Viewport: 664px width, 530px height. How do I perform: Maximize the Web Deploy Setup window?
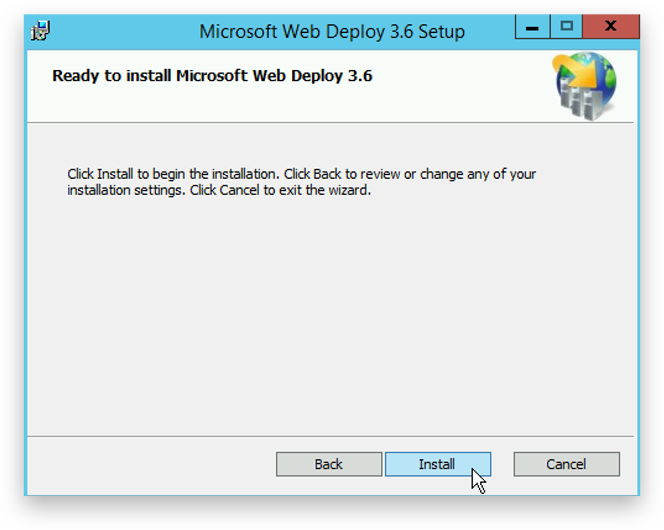coord(567,27)
